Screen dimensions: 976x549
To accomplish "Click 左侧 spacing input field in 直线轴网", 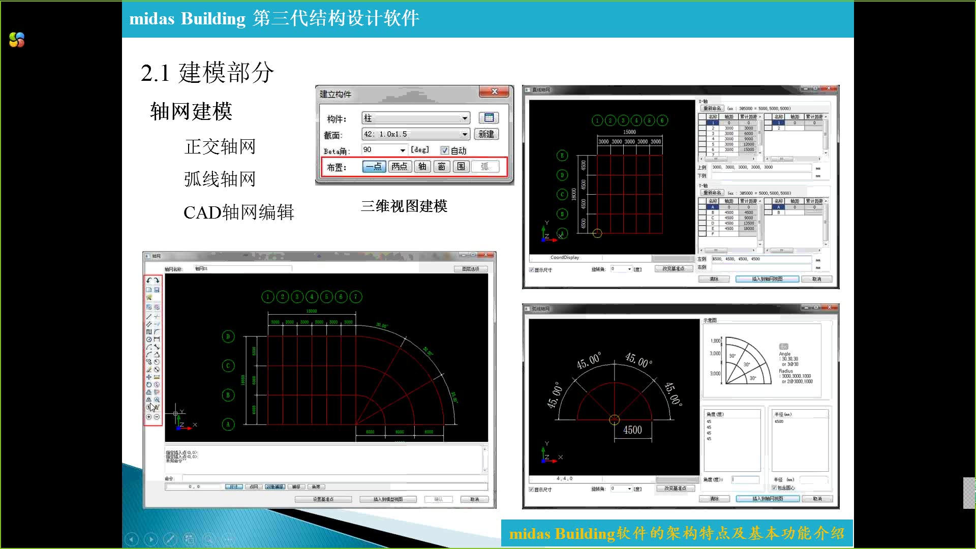I will pyautogui.click(x=761, y=259).
